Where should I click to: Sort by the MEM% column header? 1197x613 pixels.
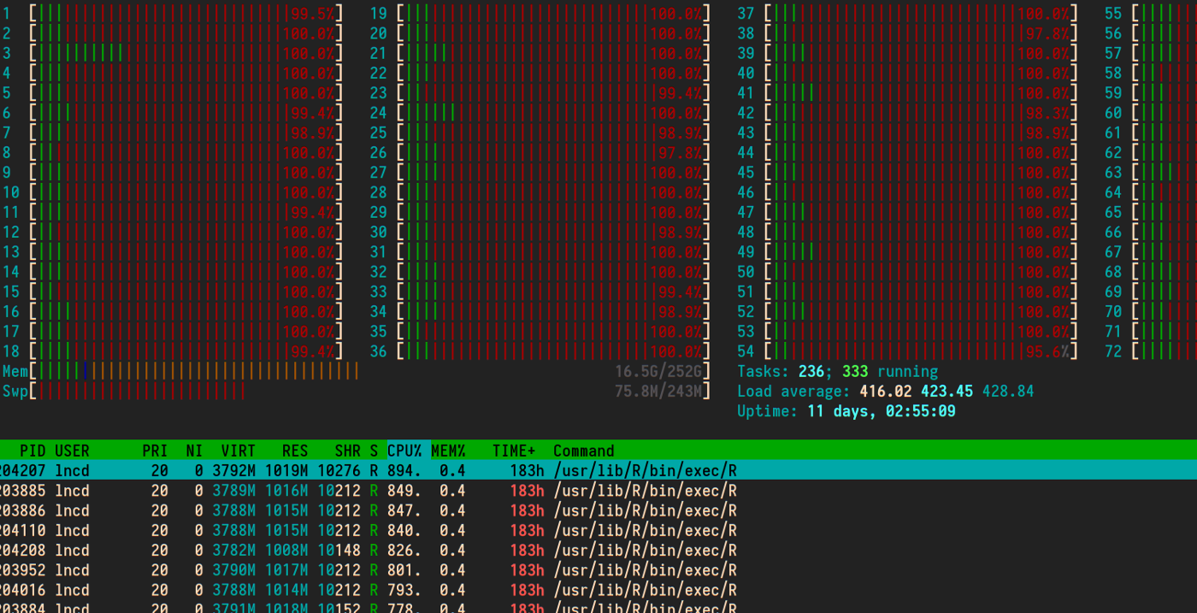[x=448, y=451]
